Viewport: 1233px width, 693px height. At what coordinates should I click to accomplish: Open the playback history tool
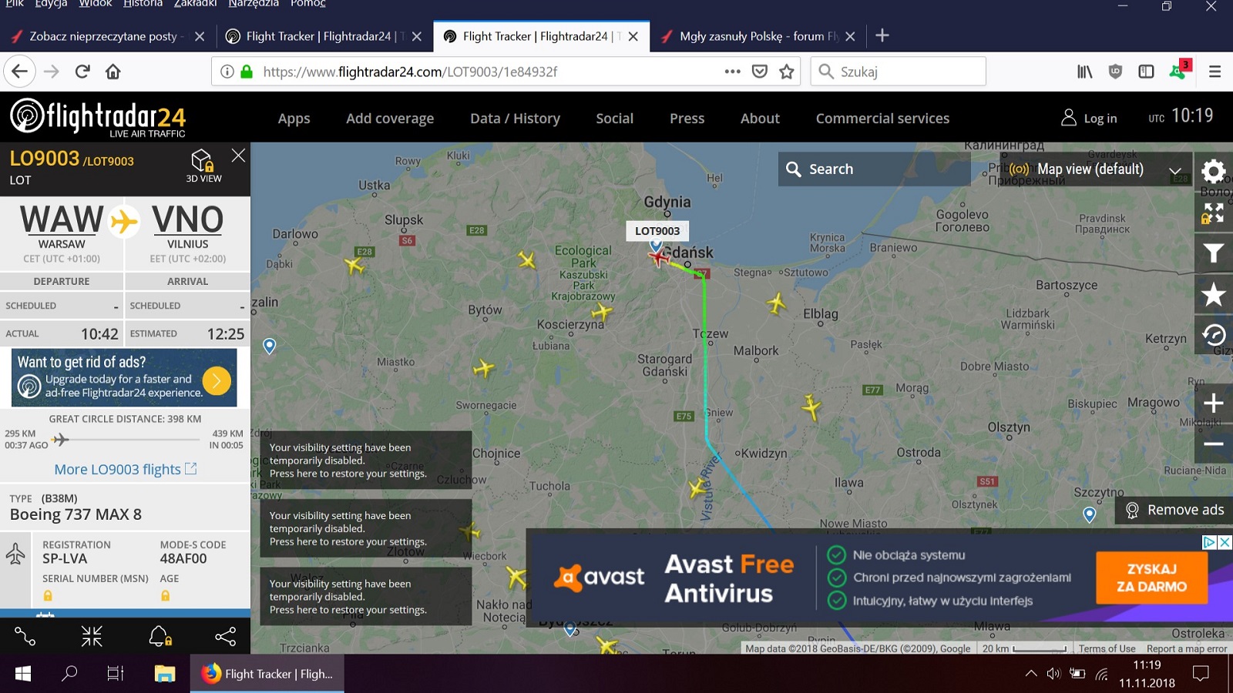(1213, 334)
